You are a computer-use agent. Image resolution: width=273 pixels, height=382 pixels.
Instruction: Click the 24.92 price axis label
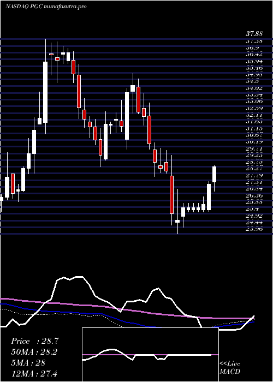(254, 216)
